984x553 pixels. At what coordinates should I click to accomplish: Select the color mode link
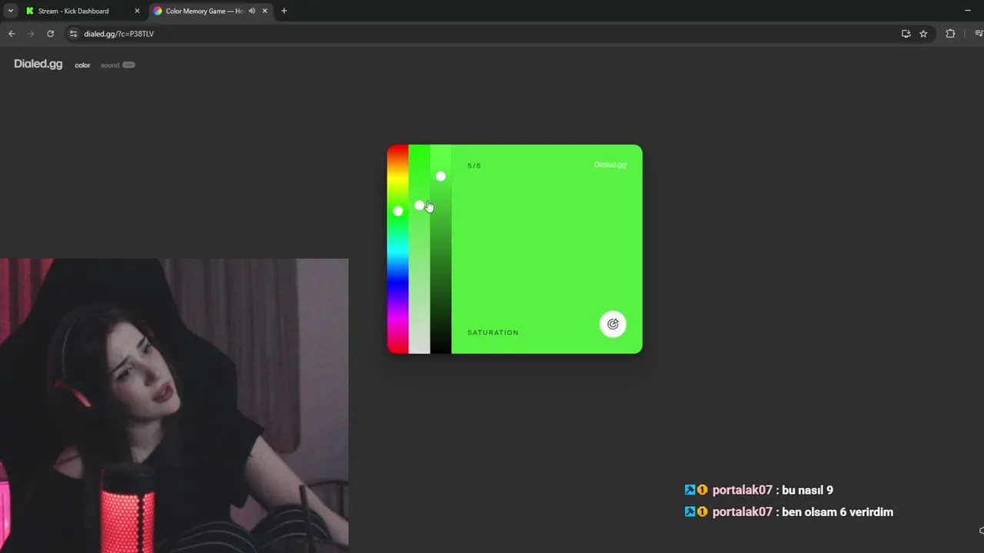pos(82,65)
